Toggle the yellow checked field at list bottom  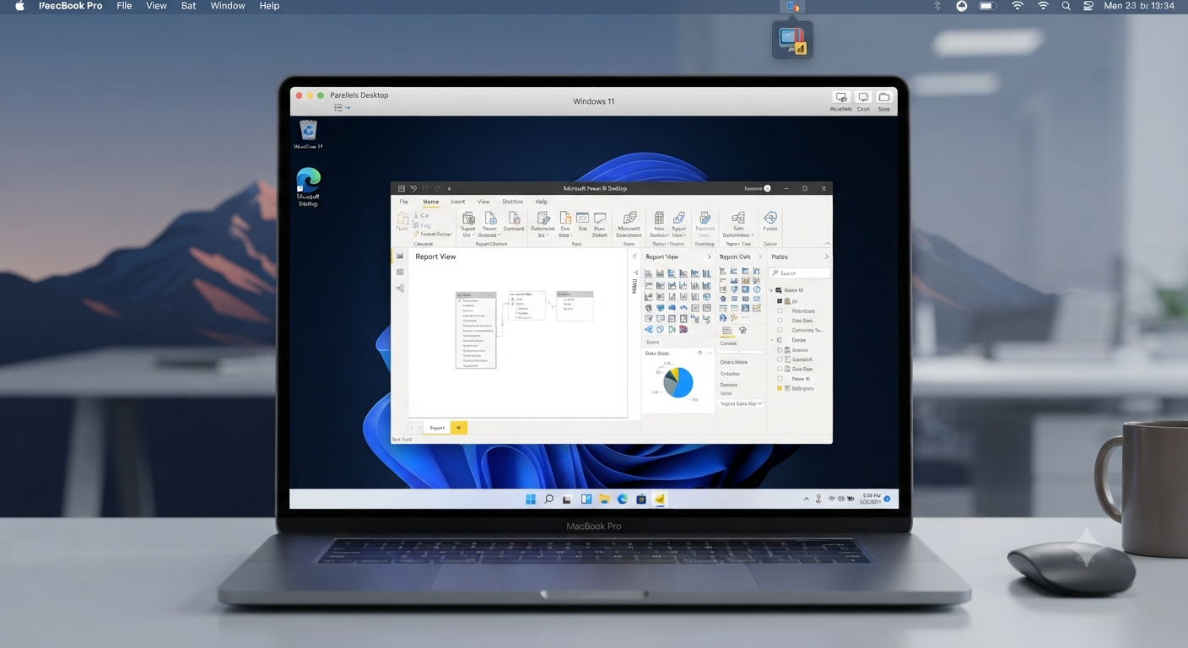tap(780, 388)
